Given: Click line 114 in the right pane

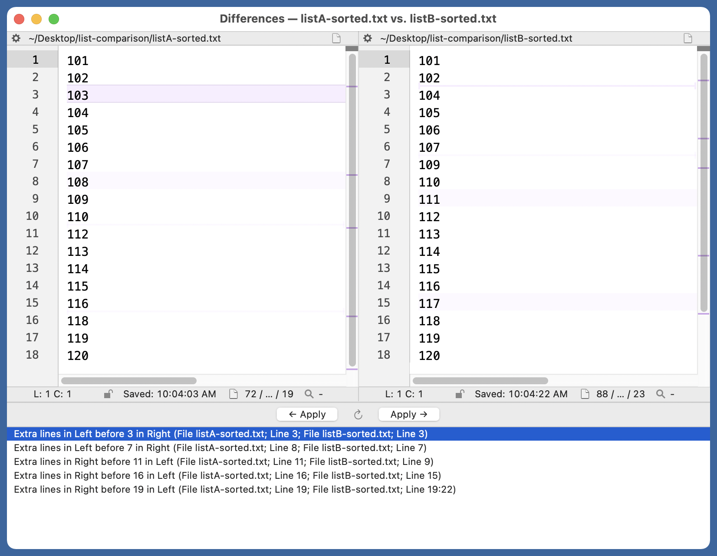Looking at the screenshot, I should tap(429, 252).
